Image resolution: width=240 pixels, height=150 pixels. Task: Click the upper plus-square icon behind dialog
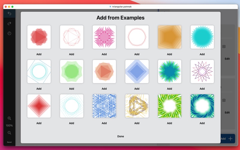point(224,46)
